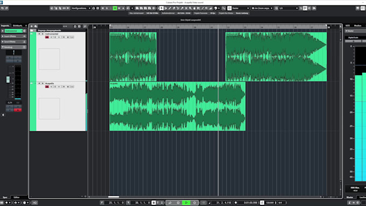Open the Spur tab at lower left
This screenshot has width=366, height=206.
(5, 197)
